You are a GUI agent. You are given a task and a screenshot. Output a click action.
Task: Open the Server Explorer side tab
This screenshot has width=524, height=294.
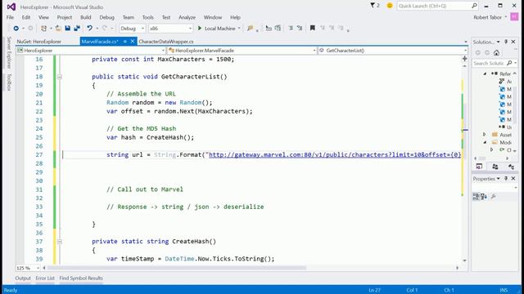pyautogui.click(x=9, y=52)
